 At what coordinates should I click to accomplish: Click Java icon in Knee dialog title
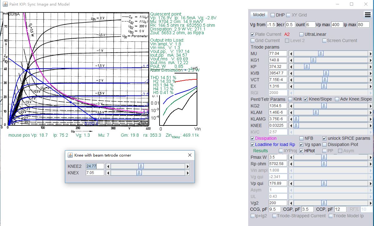click(70, 155)
